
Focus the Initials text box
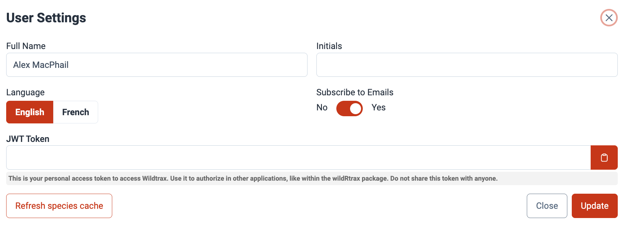tap(467, 65)
